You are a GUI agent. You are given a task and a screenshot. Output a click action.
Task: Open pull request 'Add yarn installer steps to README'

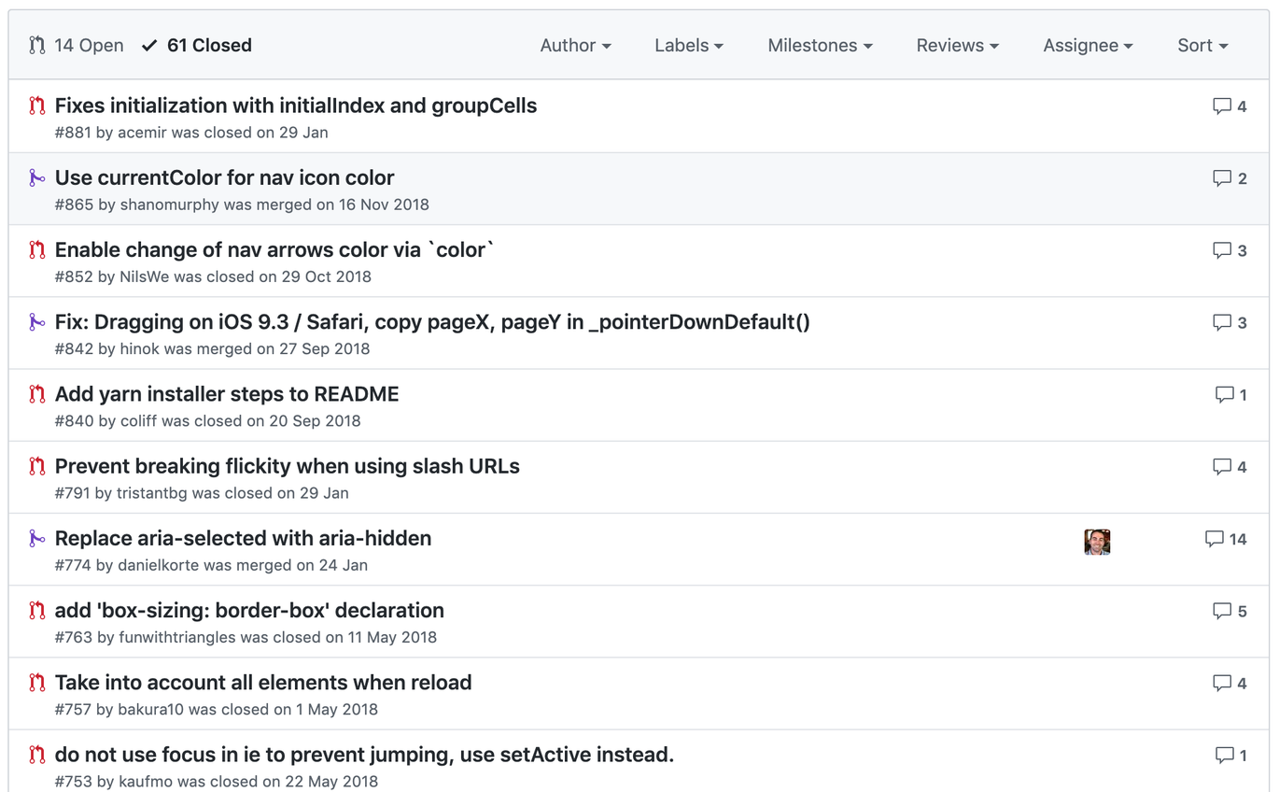[x=227, y=394]
